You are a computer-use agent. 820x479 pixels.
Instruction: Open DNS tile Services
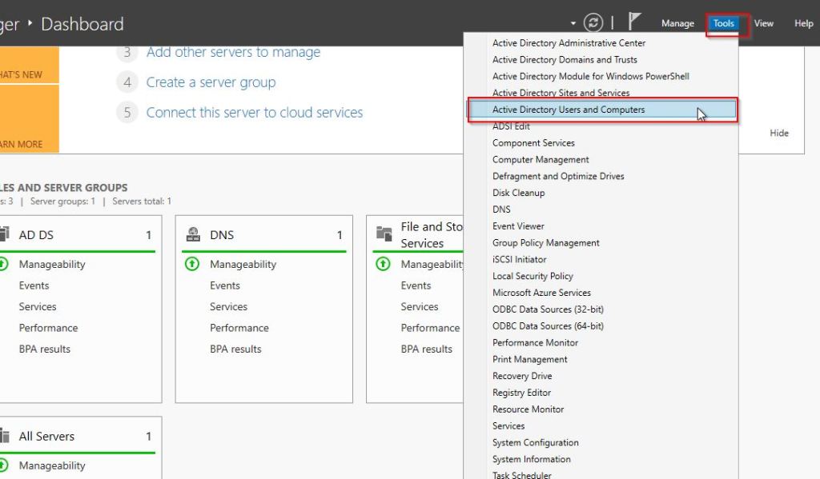[228, 306]
